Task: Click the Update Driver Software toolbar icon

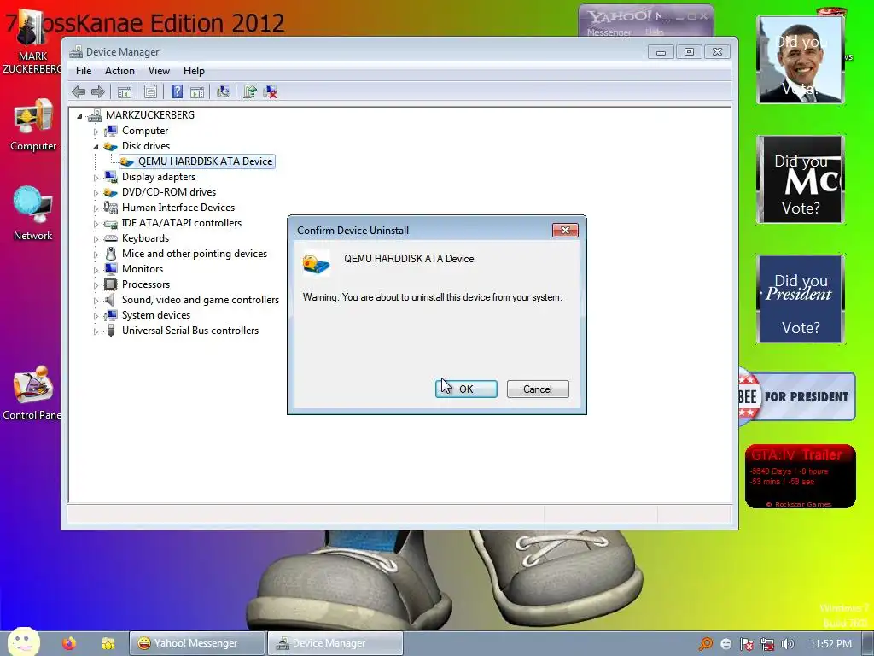Action: (x=250, y=91)
